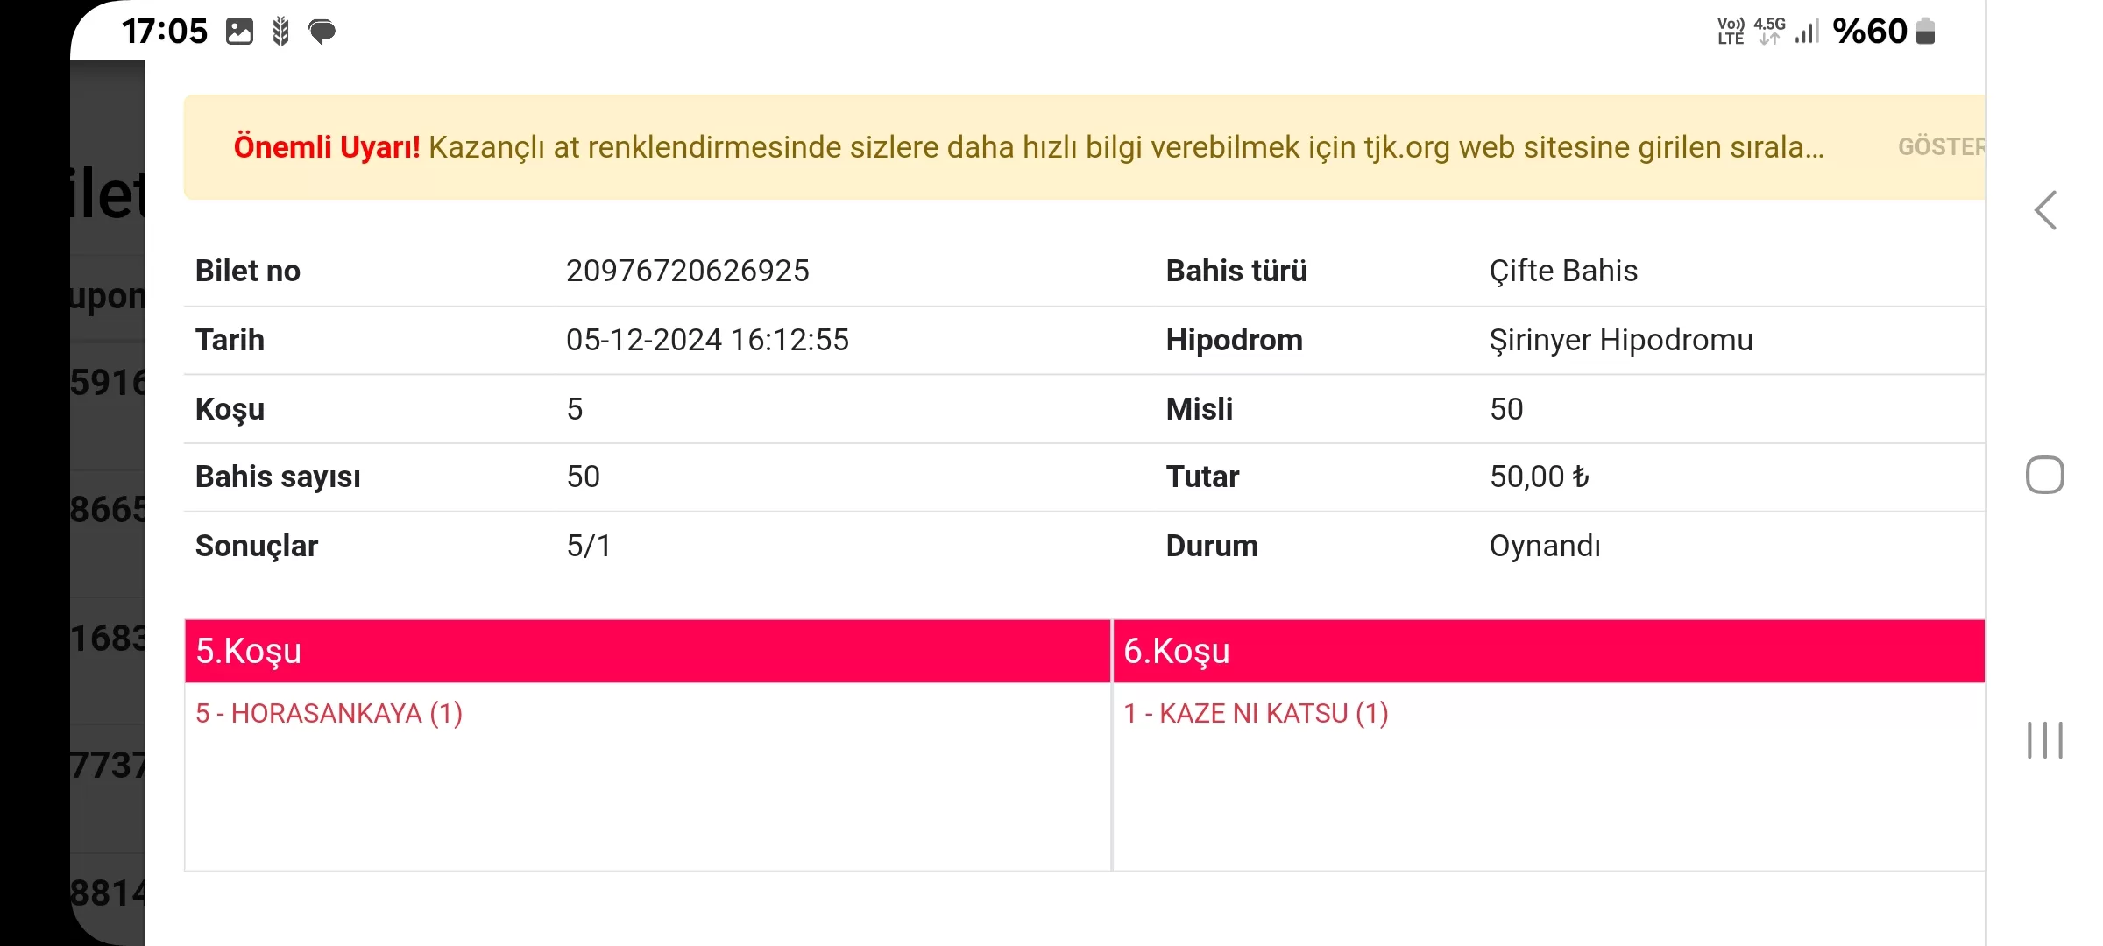Tap the battery icon in status bar
Viewport: 2103px width, 946px height.
(1925, 32)
